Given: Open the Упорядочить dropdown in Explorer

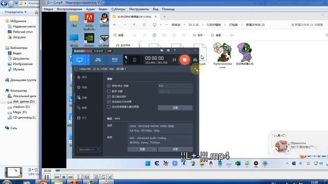Looking at the screenshot, I should click(x=15, y=12).
